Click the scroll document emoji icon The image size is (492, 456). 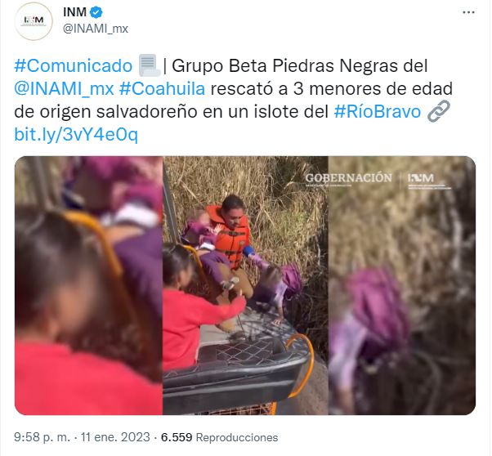[150, 65]
